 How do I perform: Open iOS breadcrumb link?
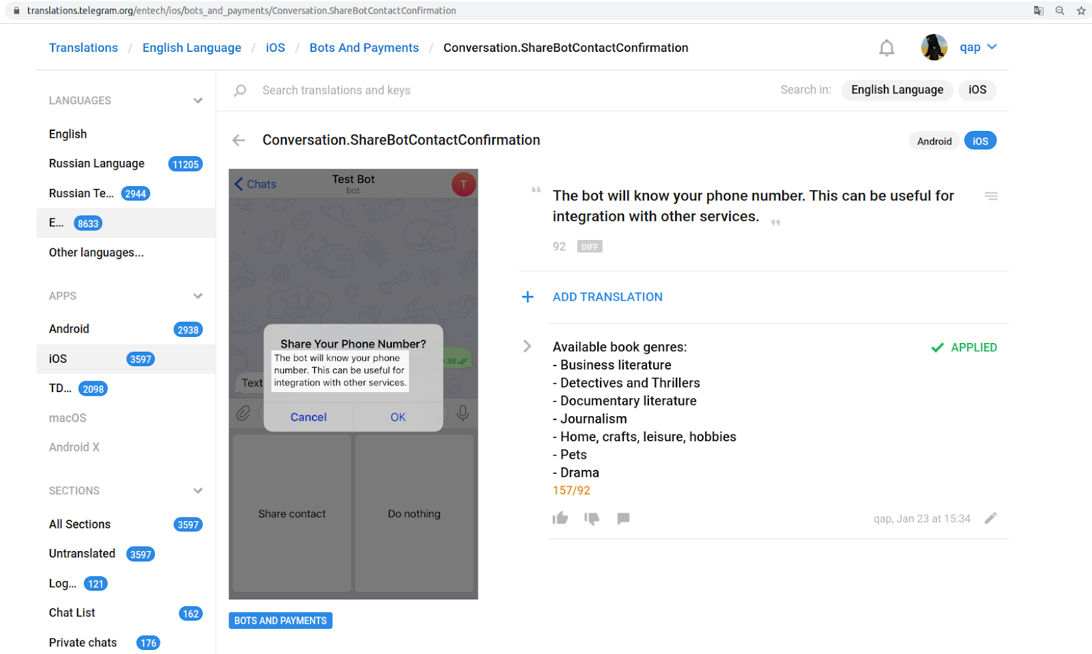pyautogui.click(x=275, y=48)
